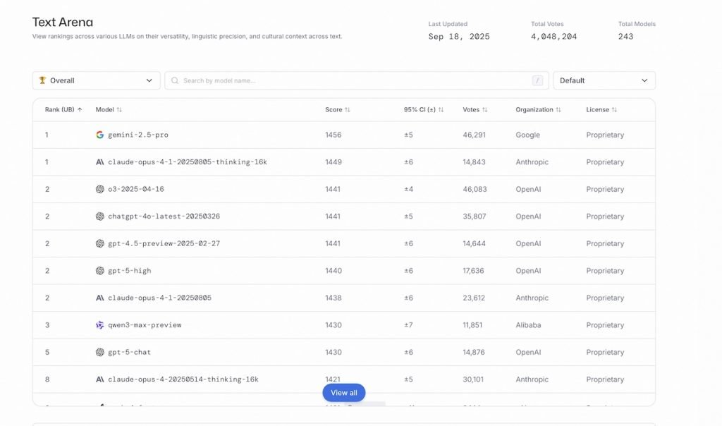
Task: Click the Qwen logo beside qwen3-max-preview
Action: coord(99,325)
